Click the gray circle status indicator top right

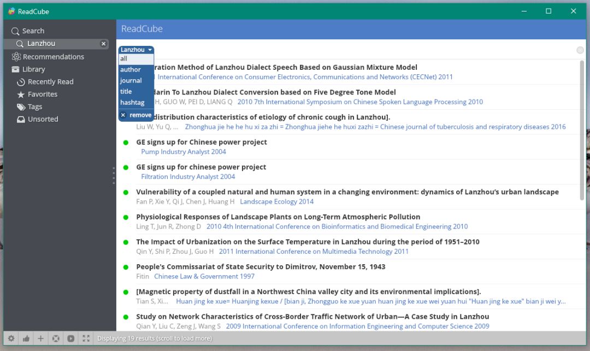pos(580,50)
